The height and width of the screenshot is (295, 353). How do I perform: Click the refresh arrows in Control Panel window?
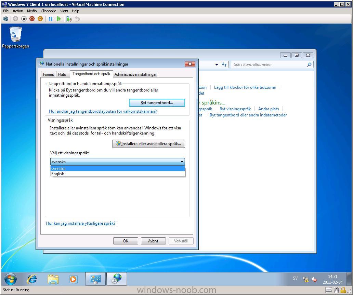pos(224,65)
